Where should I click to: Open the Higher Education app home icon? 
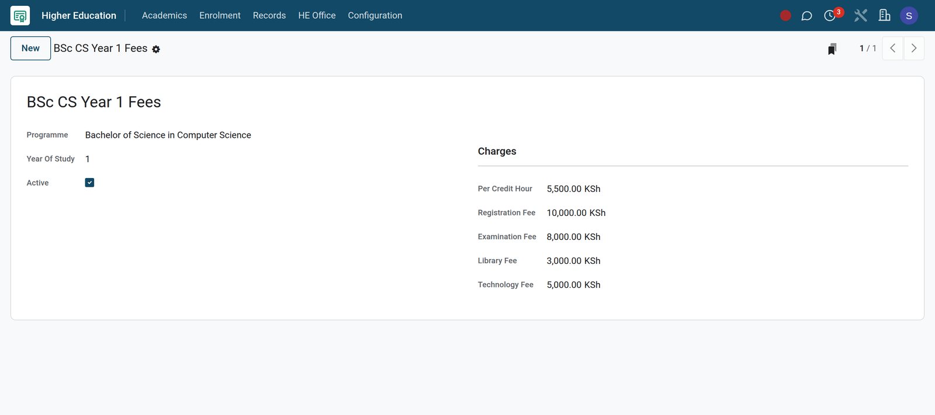(x=20, y=16)
